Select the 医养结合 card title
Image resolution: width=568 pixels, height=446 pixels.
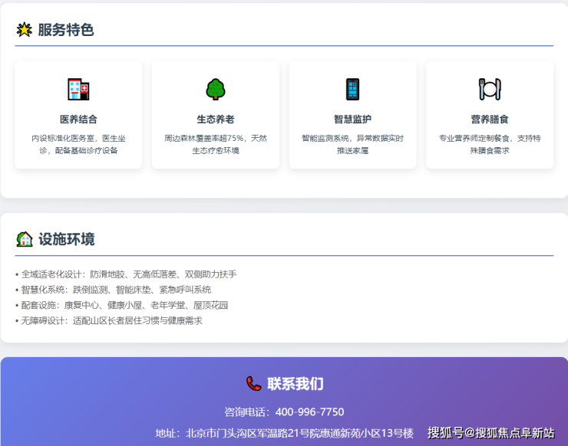tap(78, 120)
